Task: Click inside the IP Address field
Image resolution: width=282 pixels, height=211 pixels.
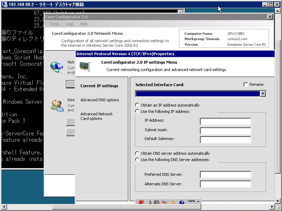Action: click(225, 121)
